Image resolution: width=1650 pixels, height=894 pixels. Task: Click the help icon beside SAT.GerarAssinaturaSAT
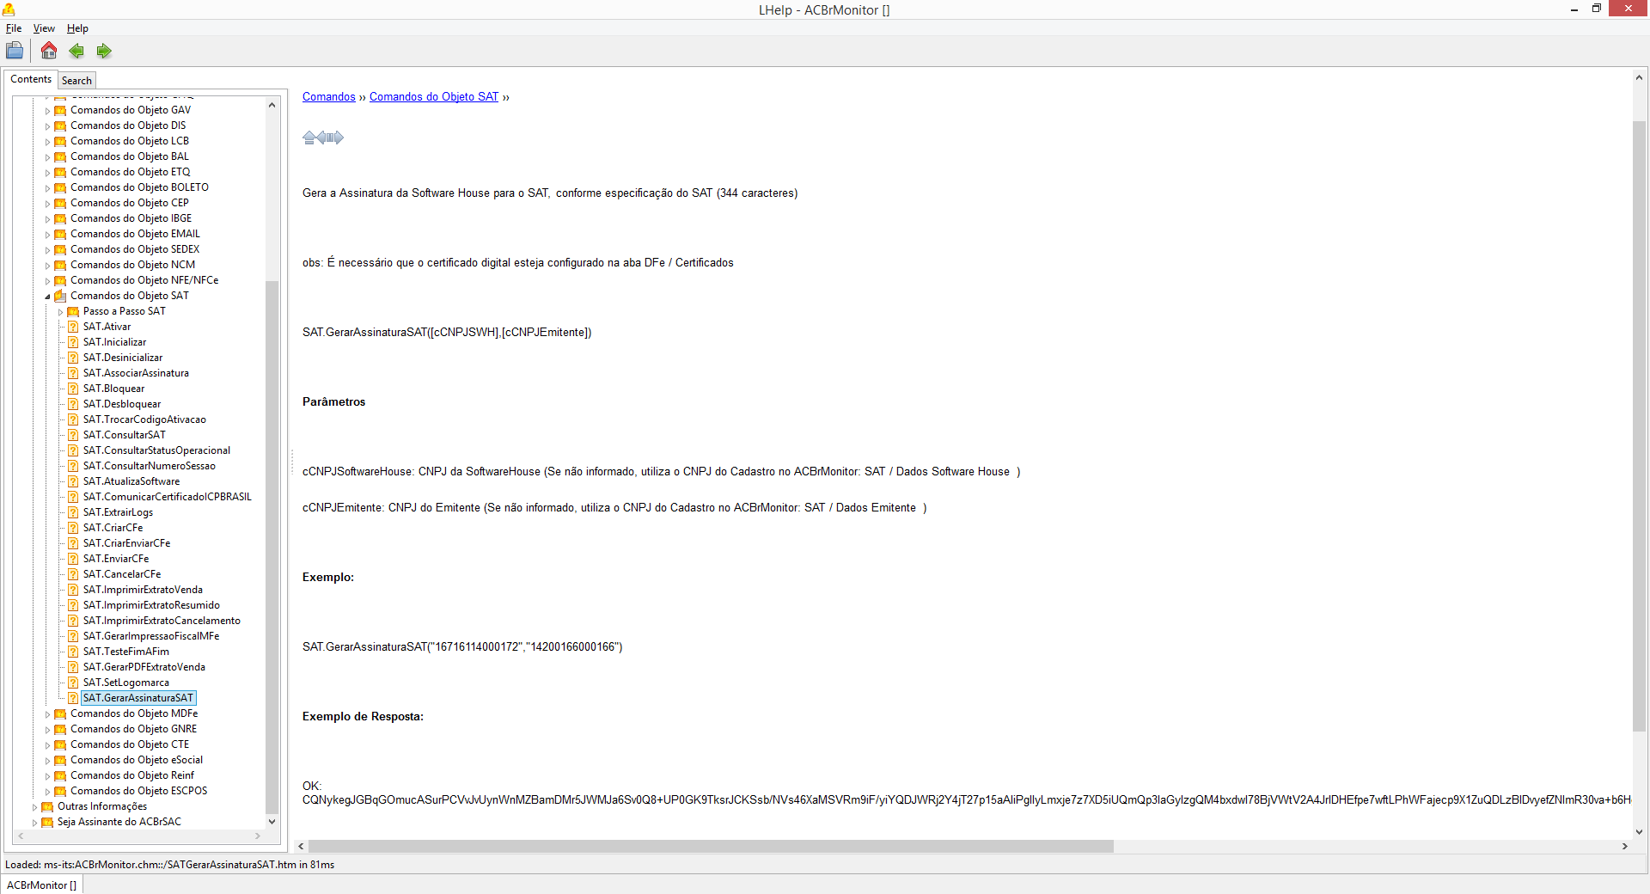[73, 698]
